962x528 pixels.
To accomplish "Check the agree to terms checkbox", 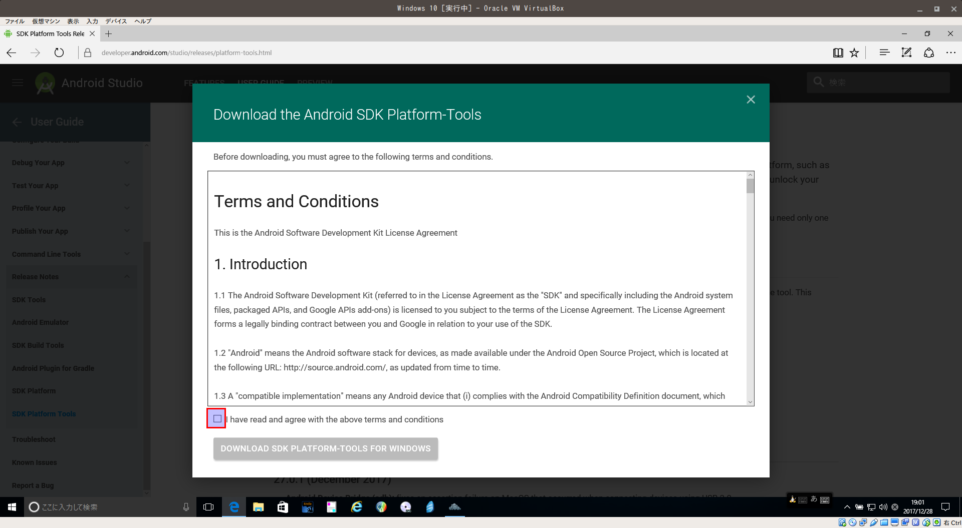I will tap(217, 419).
